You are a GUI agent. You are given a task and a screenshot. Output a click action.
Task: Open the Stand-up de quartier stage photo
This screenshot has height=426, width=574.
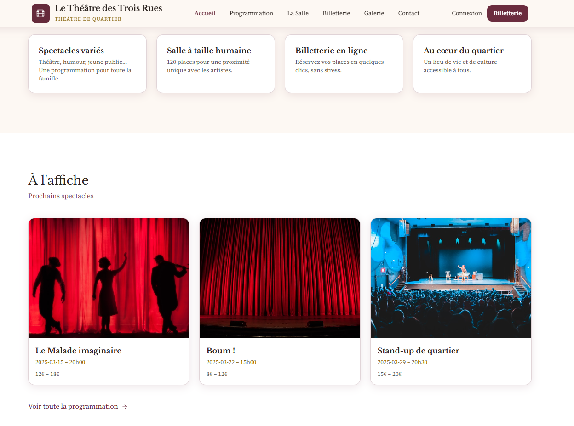point(451,278)
